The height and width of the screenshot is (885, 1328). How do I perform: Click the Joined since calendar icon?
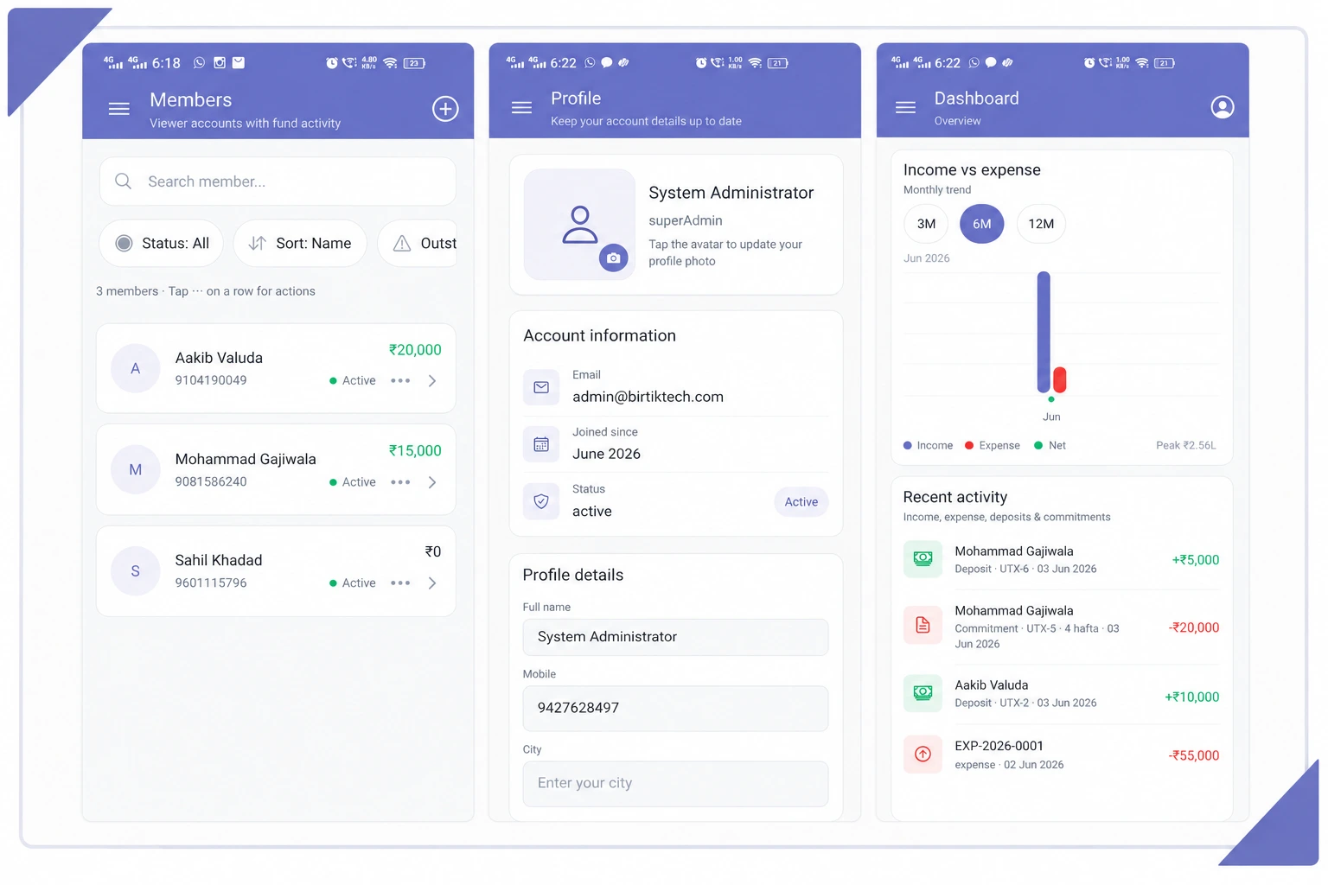[x=541, y=444]
